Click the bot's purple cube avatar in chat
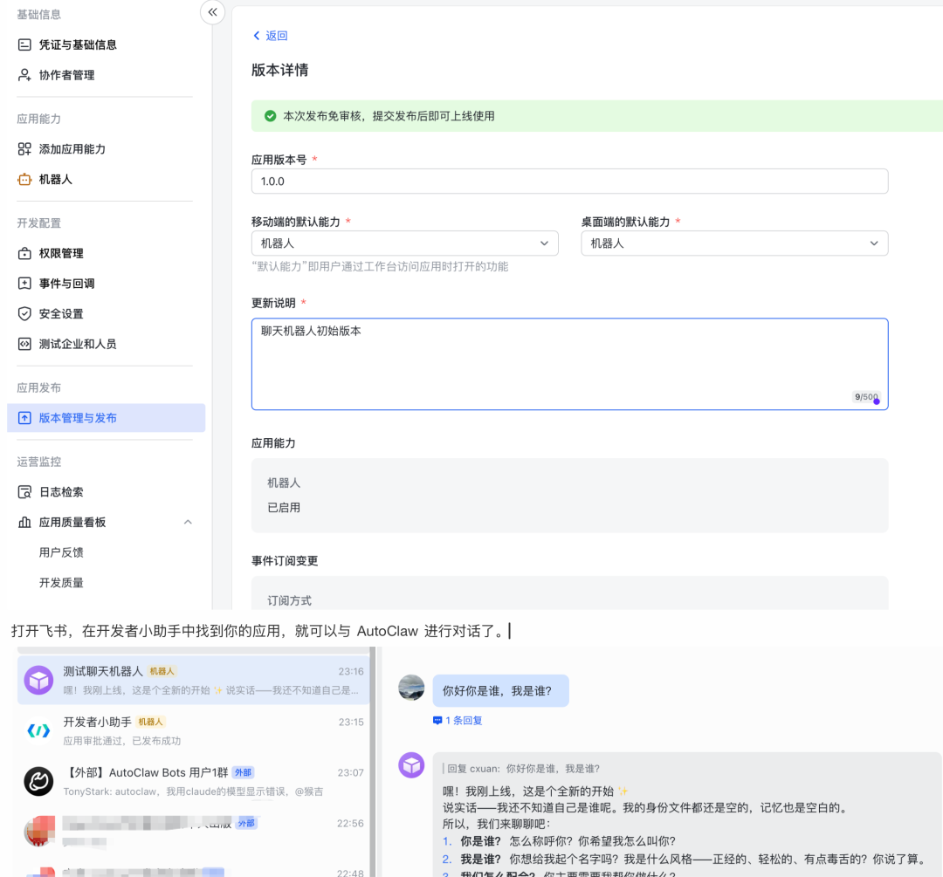The image size is (943, 877). pyautogui.click(x=411, y=765)
